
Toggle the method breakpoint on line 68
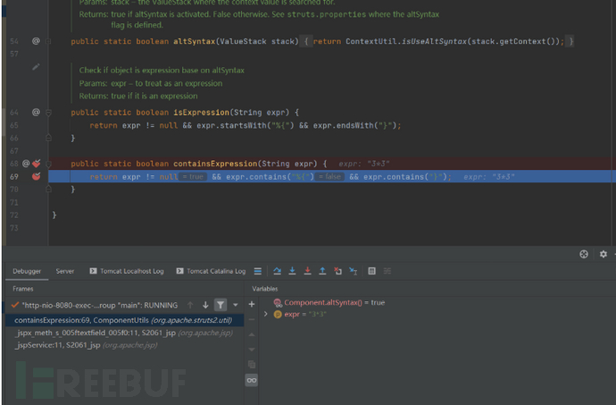tap(37, 164)
